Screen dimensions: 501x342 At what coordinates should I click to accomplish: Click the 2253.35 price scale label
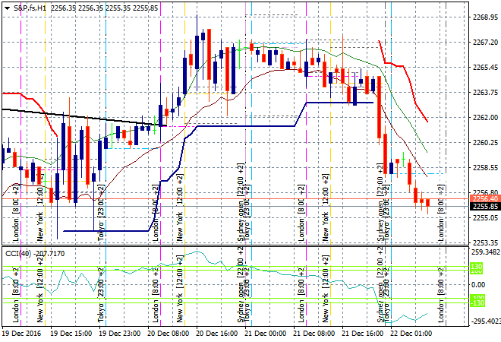484,242
